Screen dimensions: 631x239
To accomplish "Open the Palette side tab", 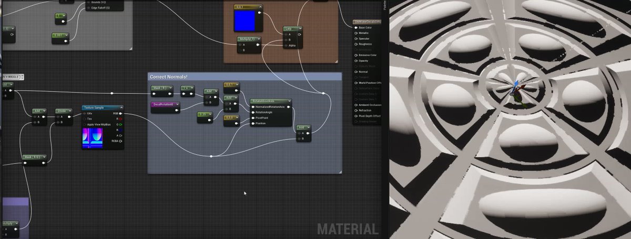I will pyautogui.click(x=385, y=5).
